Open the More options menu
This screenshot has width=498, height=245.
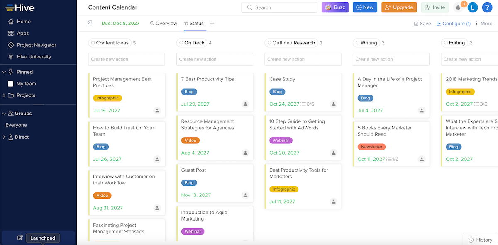483,24
